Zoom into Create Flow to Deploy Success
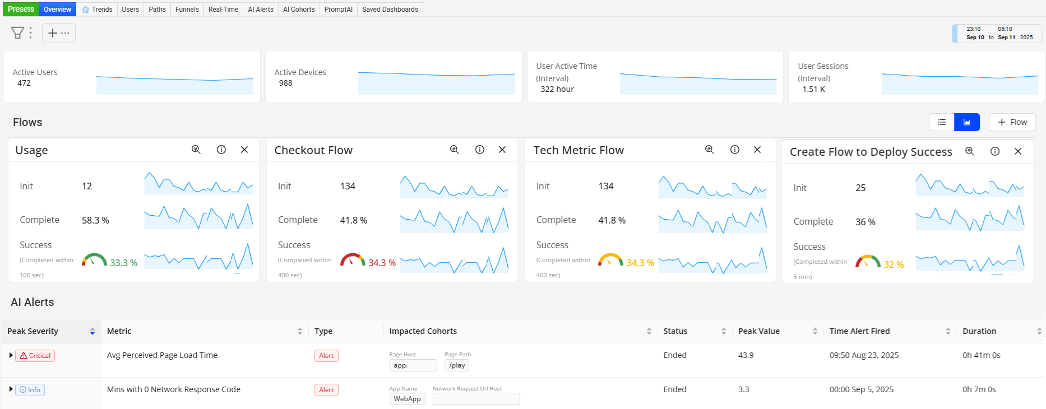The image size is (1046, 409). pyautogui.click(x=970, y=151)
